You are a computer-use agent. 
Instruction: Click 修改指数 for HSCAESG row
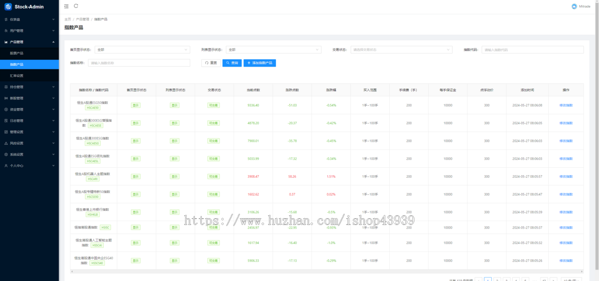pyautogui.click(x=566, y=141)
